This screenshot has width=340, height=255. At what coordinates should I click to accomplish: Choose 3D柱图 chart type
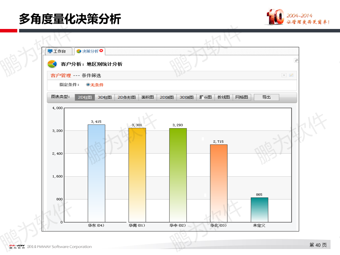pos(105,97)
